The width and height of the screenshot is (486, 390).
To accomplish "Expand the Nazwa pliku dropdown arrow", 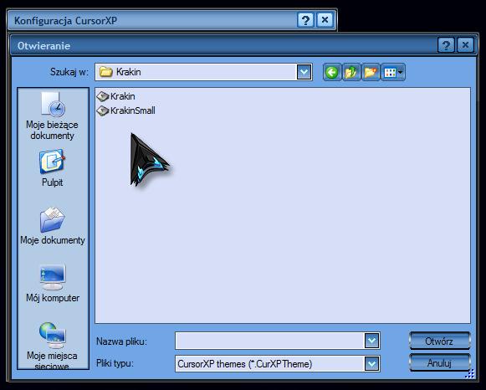I will point(371,341).
